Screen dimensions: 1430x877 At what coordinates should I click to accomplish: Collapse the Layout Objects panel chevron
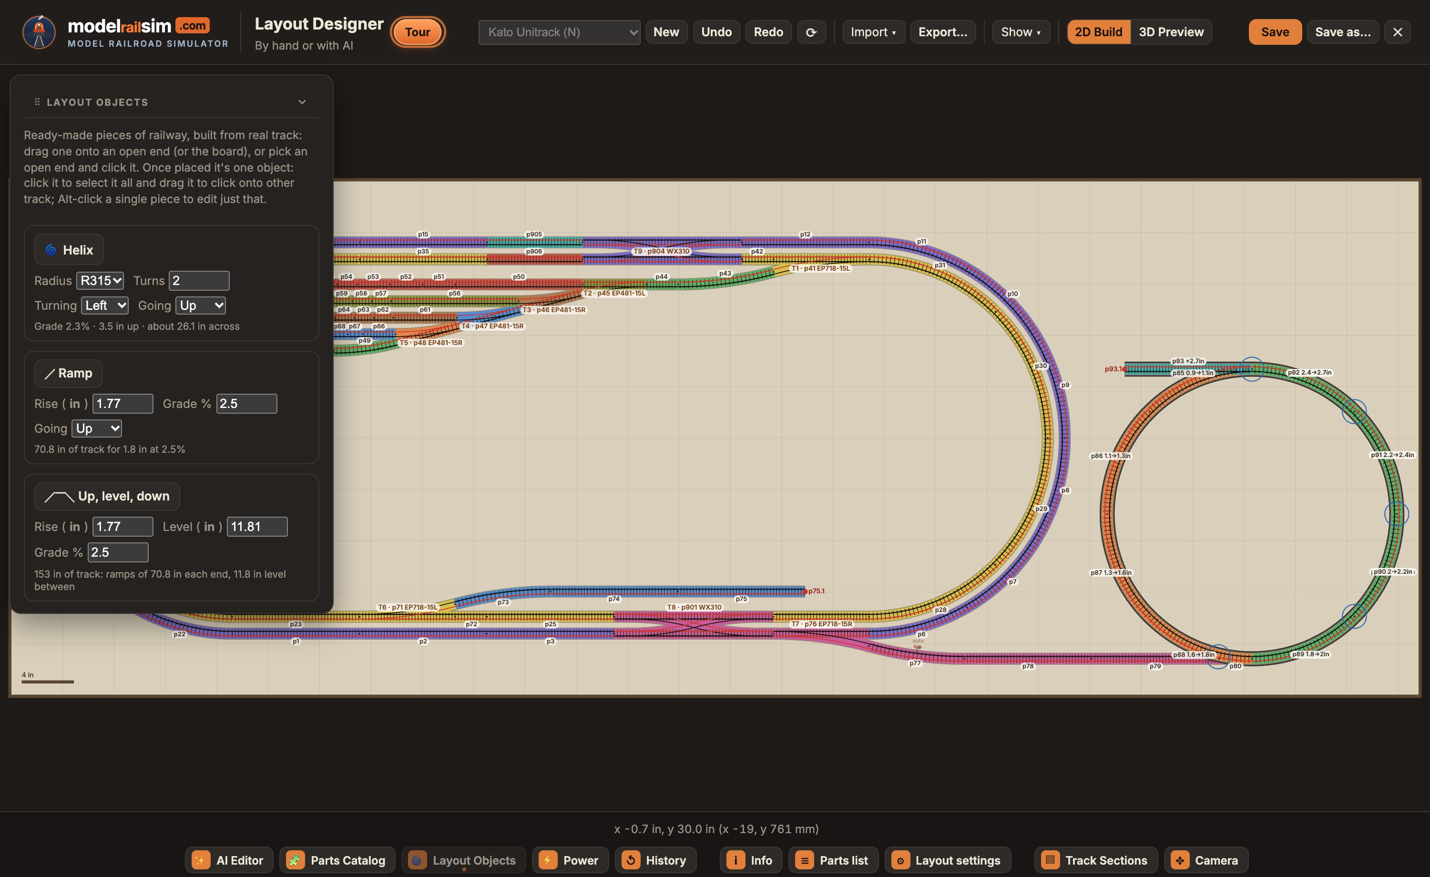pos(302,102)
